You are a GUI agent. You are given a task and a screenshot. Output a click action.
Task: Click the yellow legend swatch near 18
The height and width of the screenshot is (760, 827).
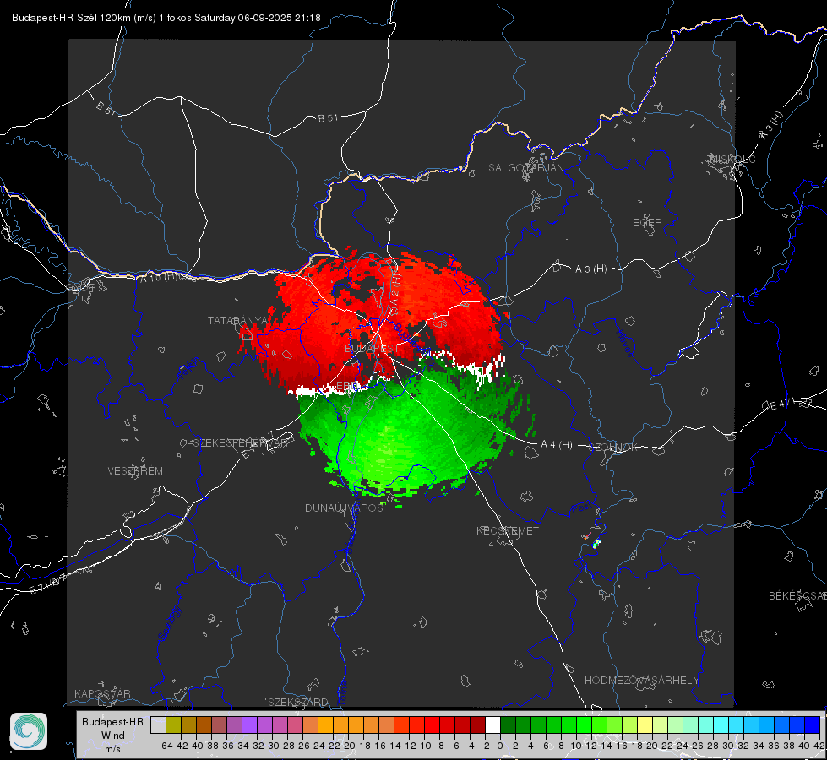coord(645,725)
